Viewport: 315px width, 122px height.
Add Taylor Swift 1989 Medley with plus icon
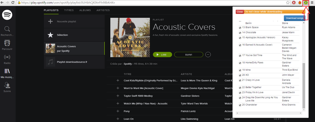click(x=118, y=96)
